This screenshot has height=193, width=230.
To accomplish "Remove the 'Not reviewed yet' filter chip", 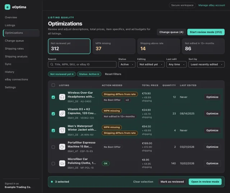I will (x=73, y=74).
